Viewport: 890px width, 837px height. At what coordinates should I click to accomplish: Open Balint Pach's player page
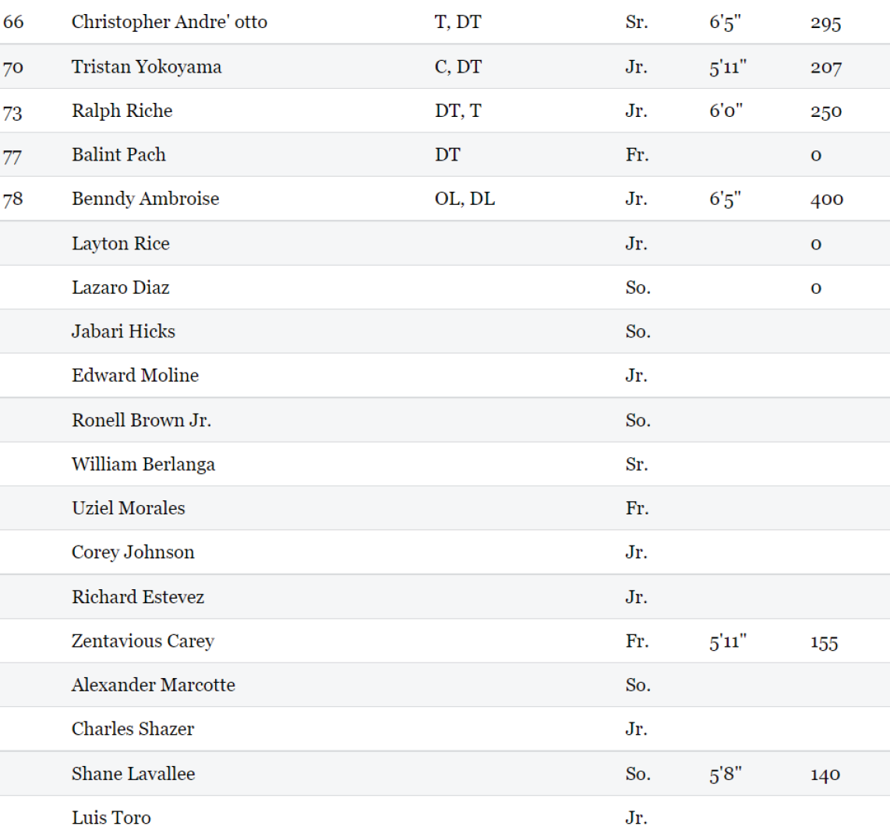(118, 155)
